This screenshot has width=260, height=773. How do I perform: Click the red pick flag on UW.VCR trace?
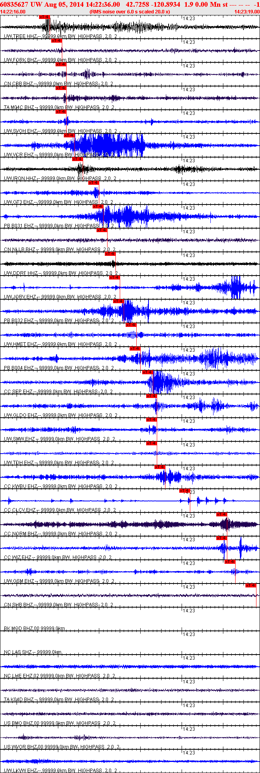click(x=69, y=135)
